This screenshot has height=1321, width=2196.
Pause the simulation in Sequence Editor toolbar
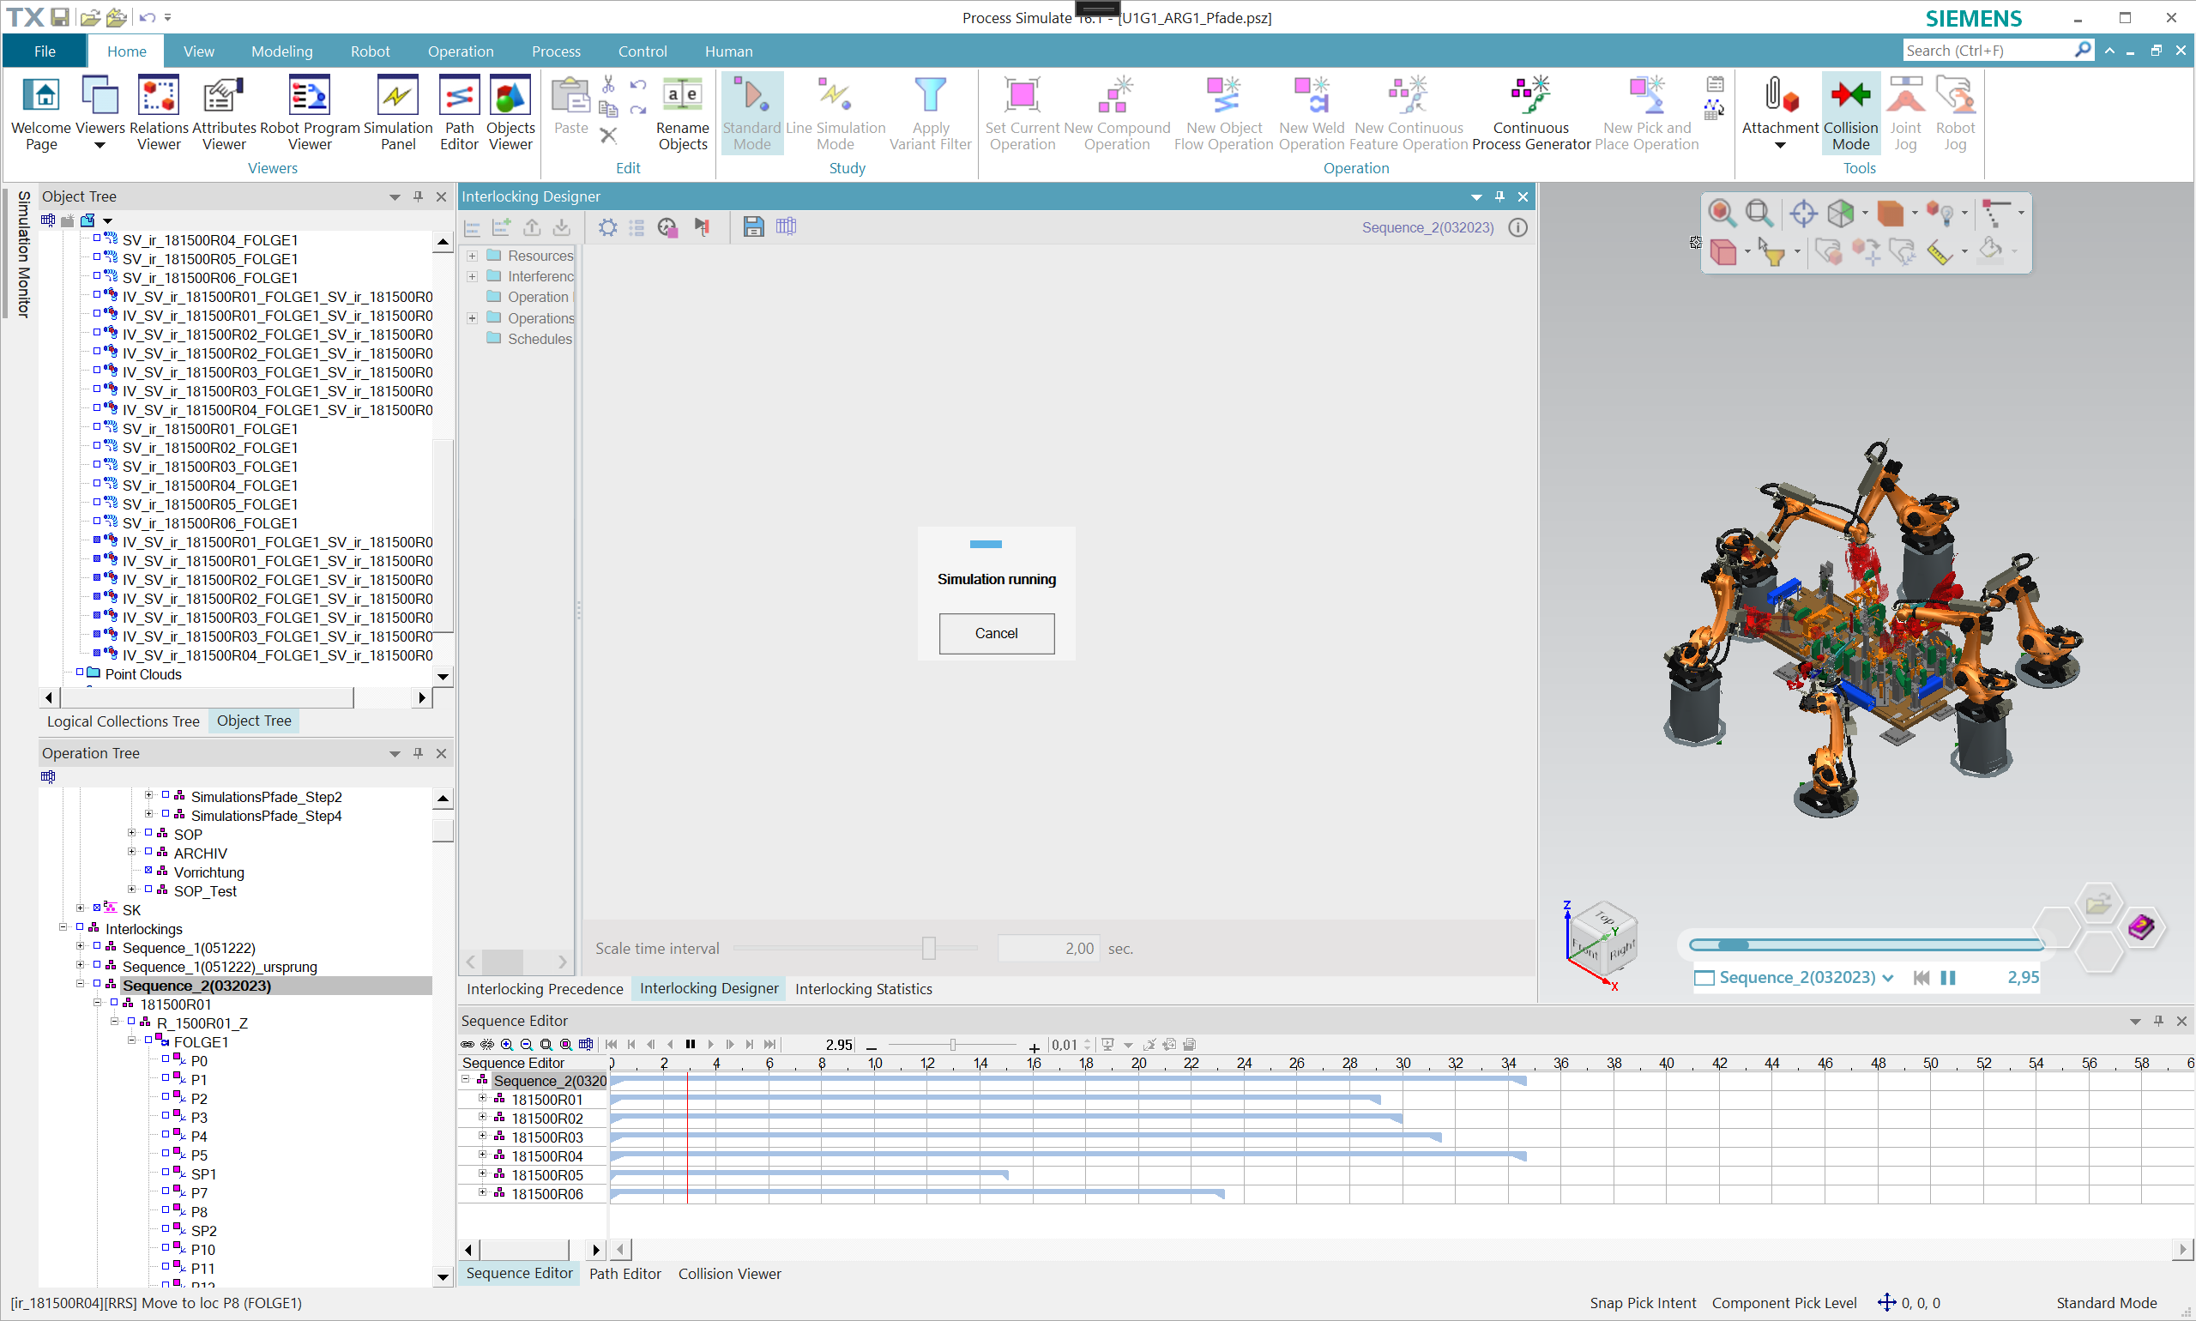point(691,1045)
